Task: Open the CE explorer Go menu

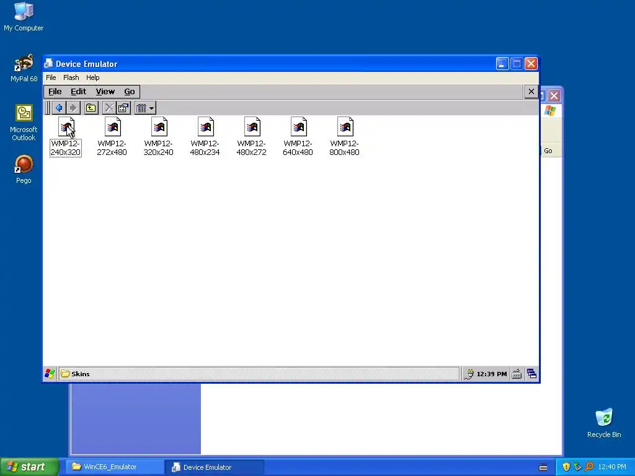Action: pos(130,92)
